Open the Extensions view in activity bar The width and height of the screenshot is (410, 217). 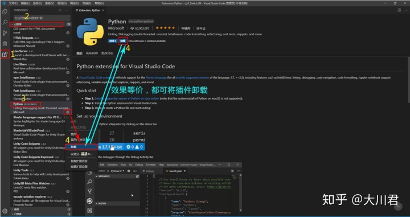[x=5, y=54]
